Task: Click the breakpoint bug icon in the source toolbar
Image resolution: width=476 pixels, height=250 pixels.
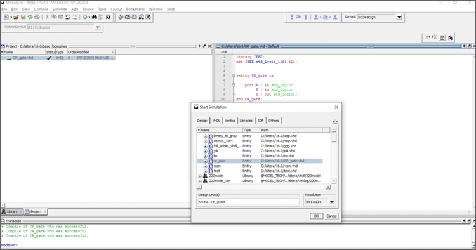Action: click(x=450, y=37)
